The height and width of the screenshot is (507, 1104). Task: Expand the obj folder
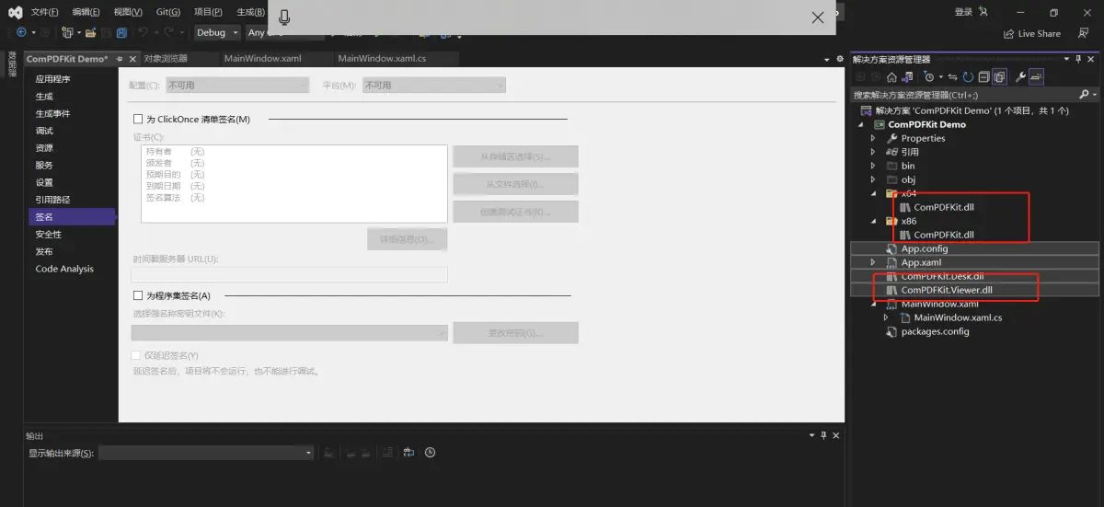click(x=873, y=179)
